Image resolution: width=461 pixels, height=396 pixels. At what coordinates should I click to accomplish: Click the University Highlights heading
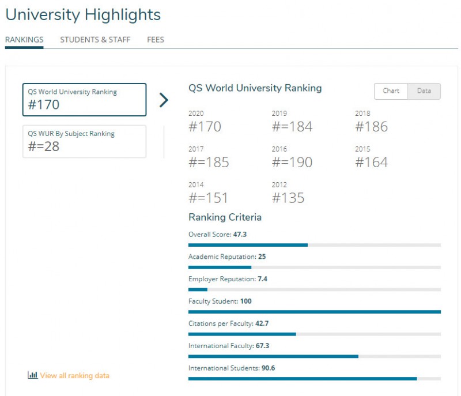pos(83,15)
